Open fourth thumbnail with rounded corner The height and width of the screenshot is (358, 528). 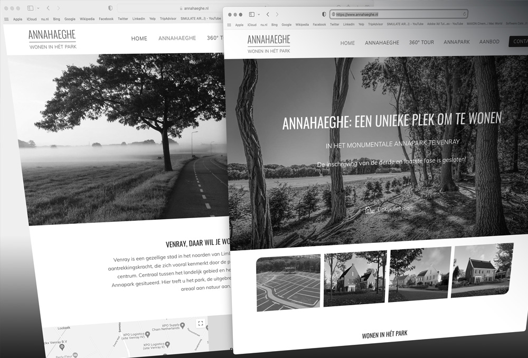(x=482, y=270)
